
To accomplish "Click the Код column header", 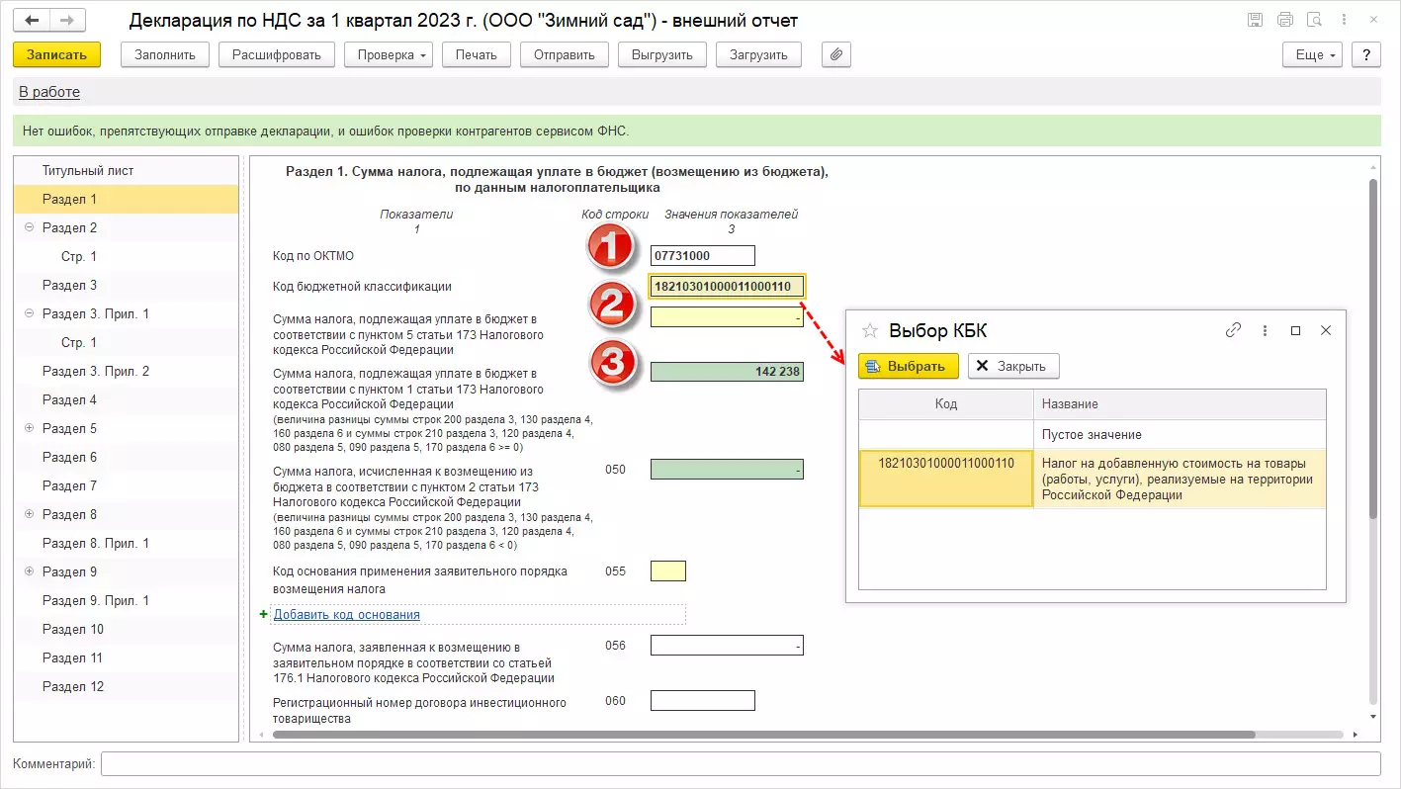I will pos(946,404).
